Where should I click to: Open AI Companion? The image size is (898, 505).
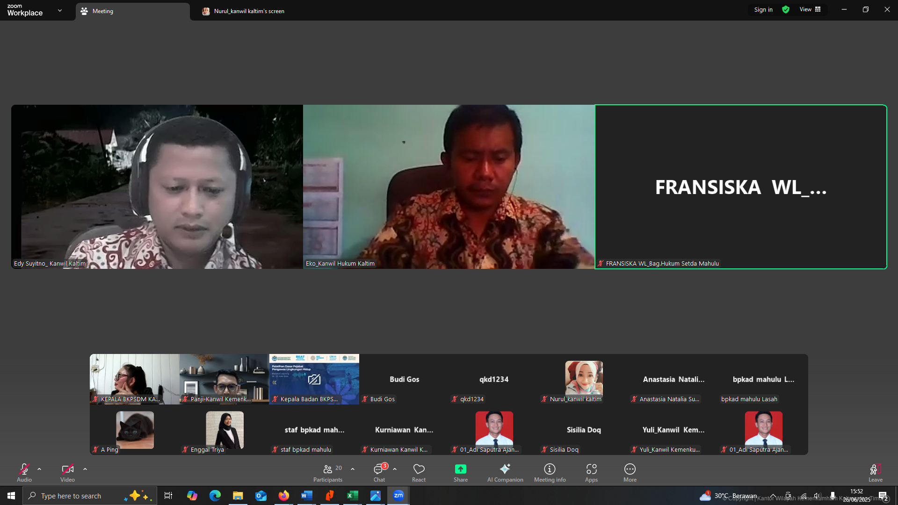505,472
